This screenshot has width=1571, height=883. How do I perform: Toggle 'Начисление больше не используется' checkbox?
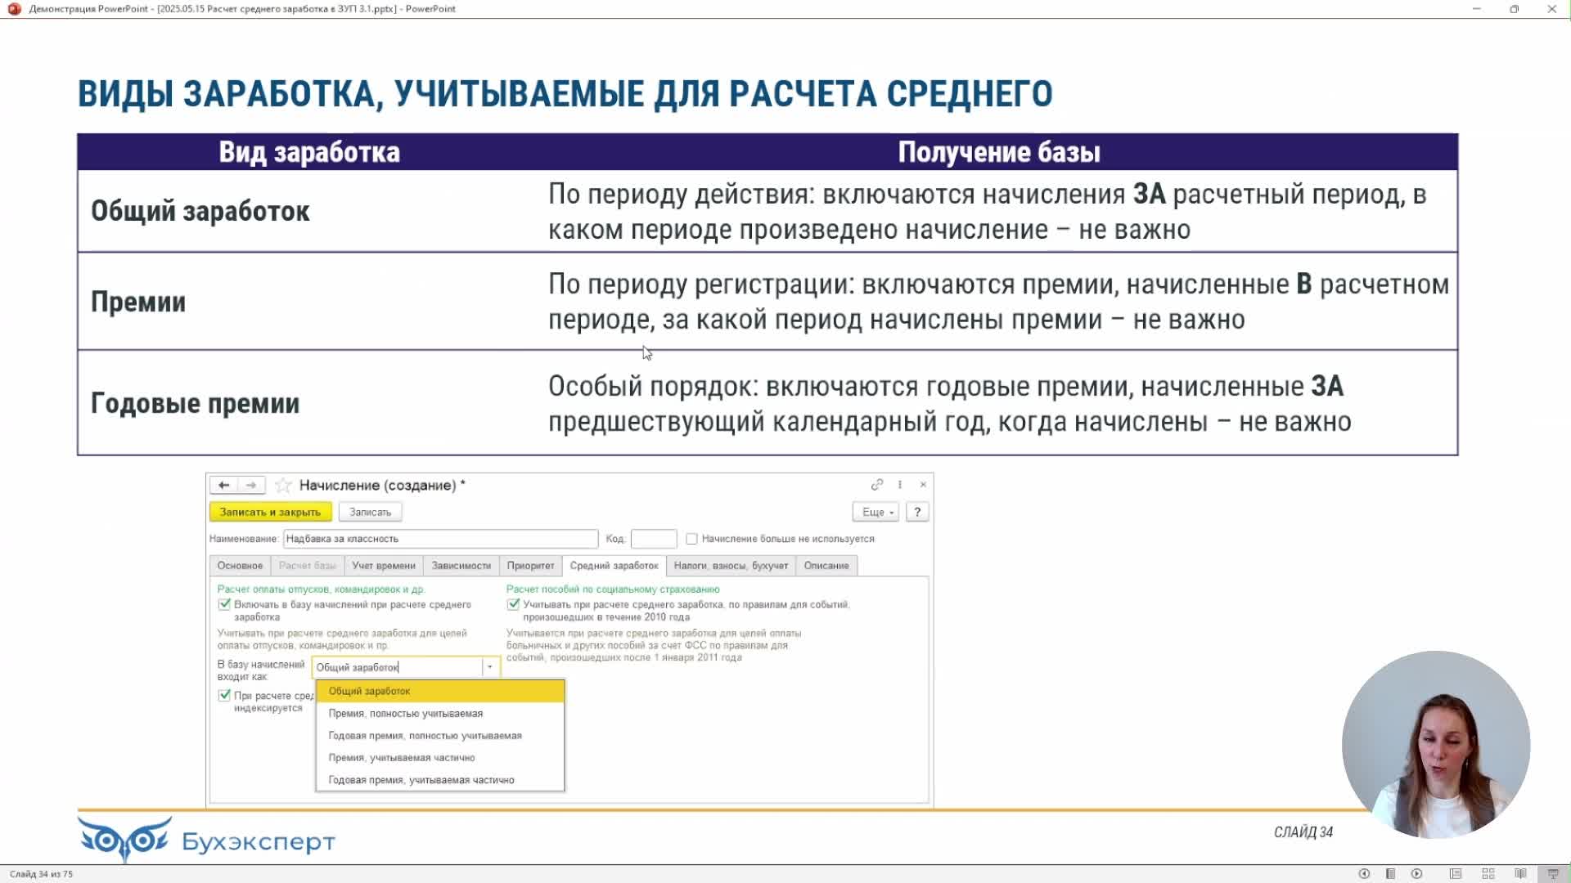point(692,539)
